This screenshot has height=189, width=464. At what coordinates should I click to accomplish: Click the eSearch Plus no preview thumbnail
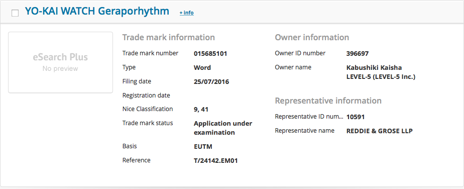60,62
